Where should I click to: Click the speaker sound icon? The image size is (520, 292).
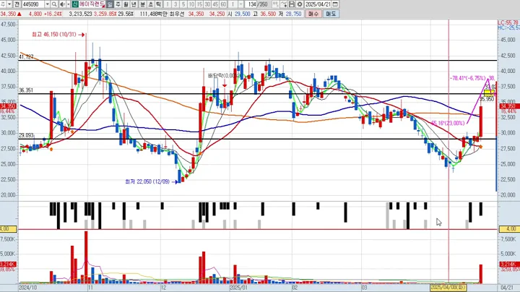62,4
